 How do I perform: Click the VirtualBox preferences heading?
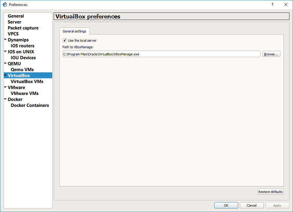tap(88, 16)
